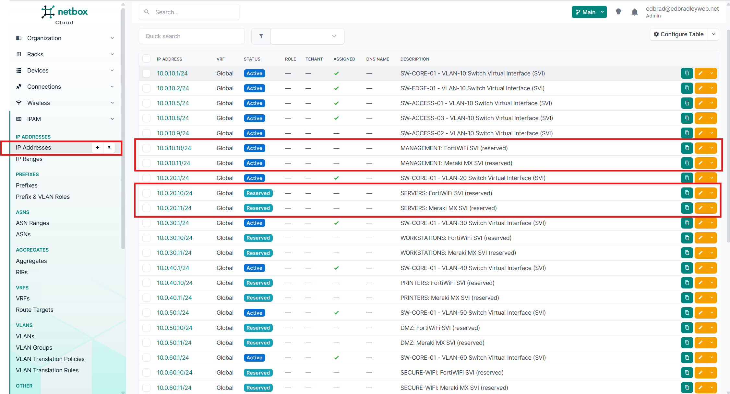Clone the 10.0.10.1/24 row with copy icon
The height and width of the screenshot is (394, 730).
coord(687,73)
